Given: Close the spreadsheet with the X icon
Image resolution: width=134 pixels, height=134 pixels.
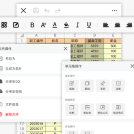Looking at the screenshot, I should (x=23, y=10).
